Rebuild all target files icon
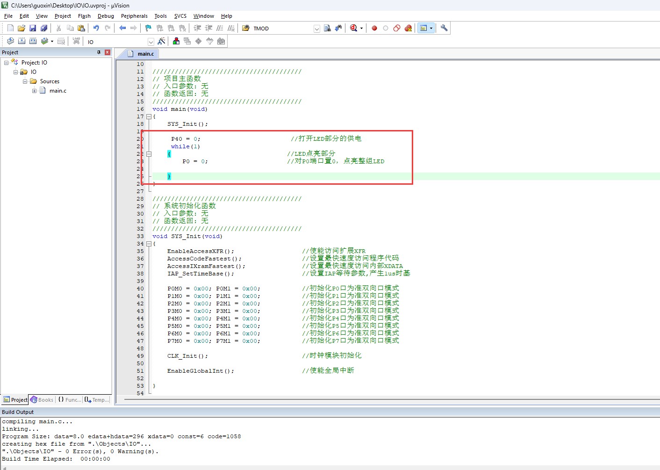 point(33,41)
